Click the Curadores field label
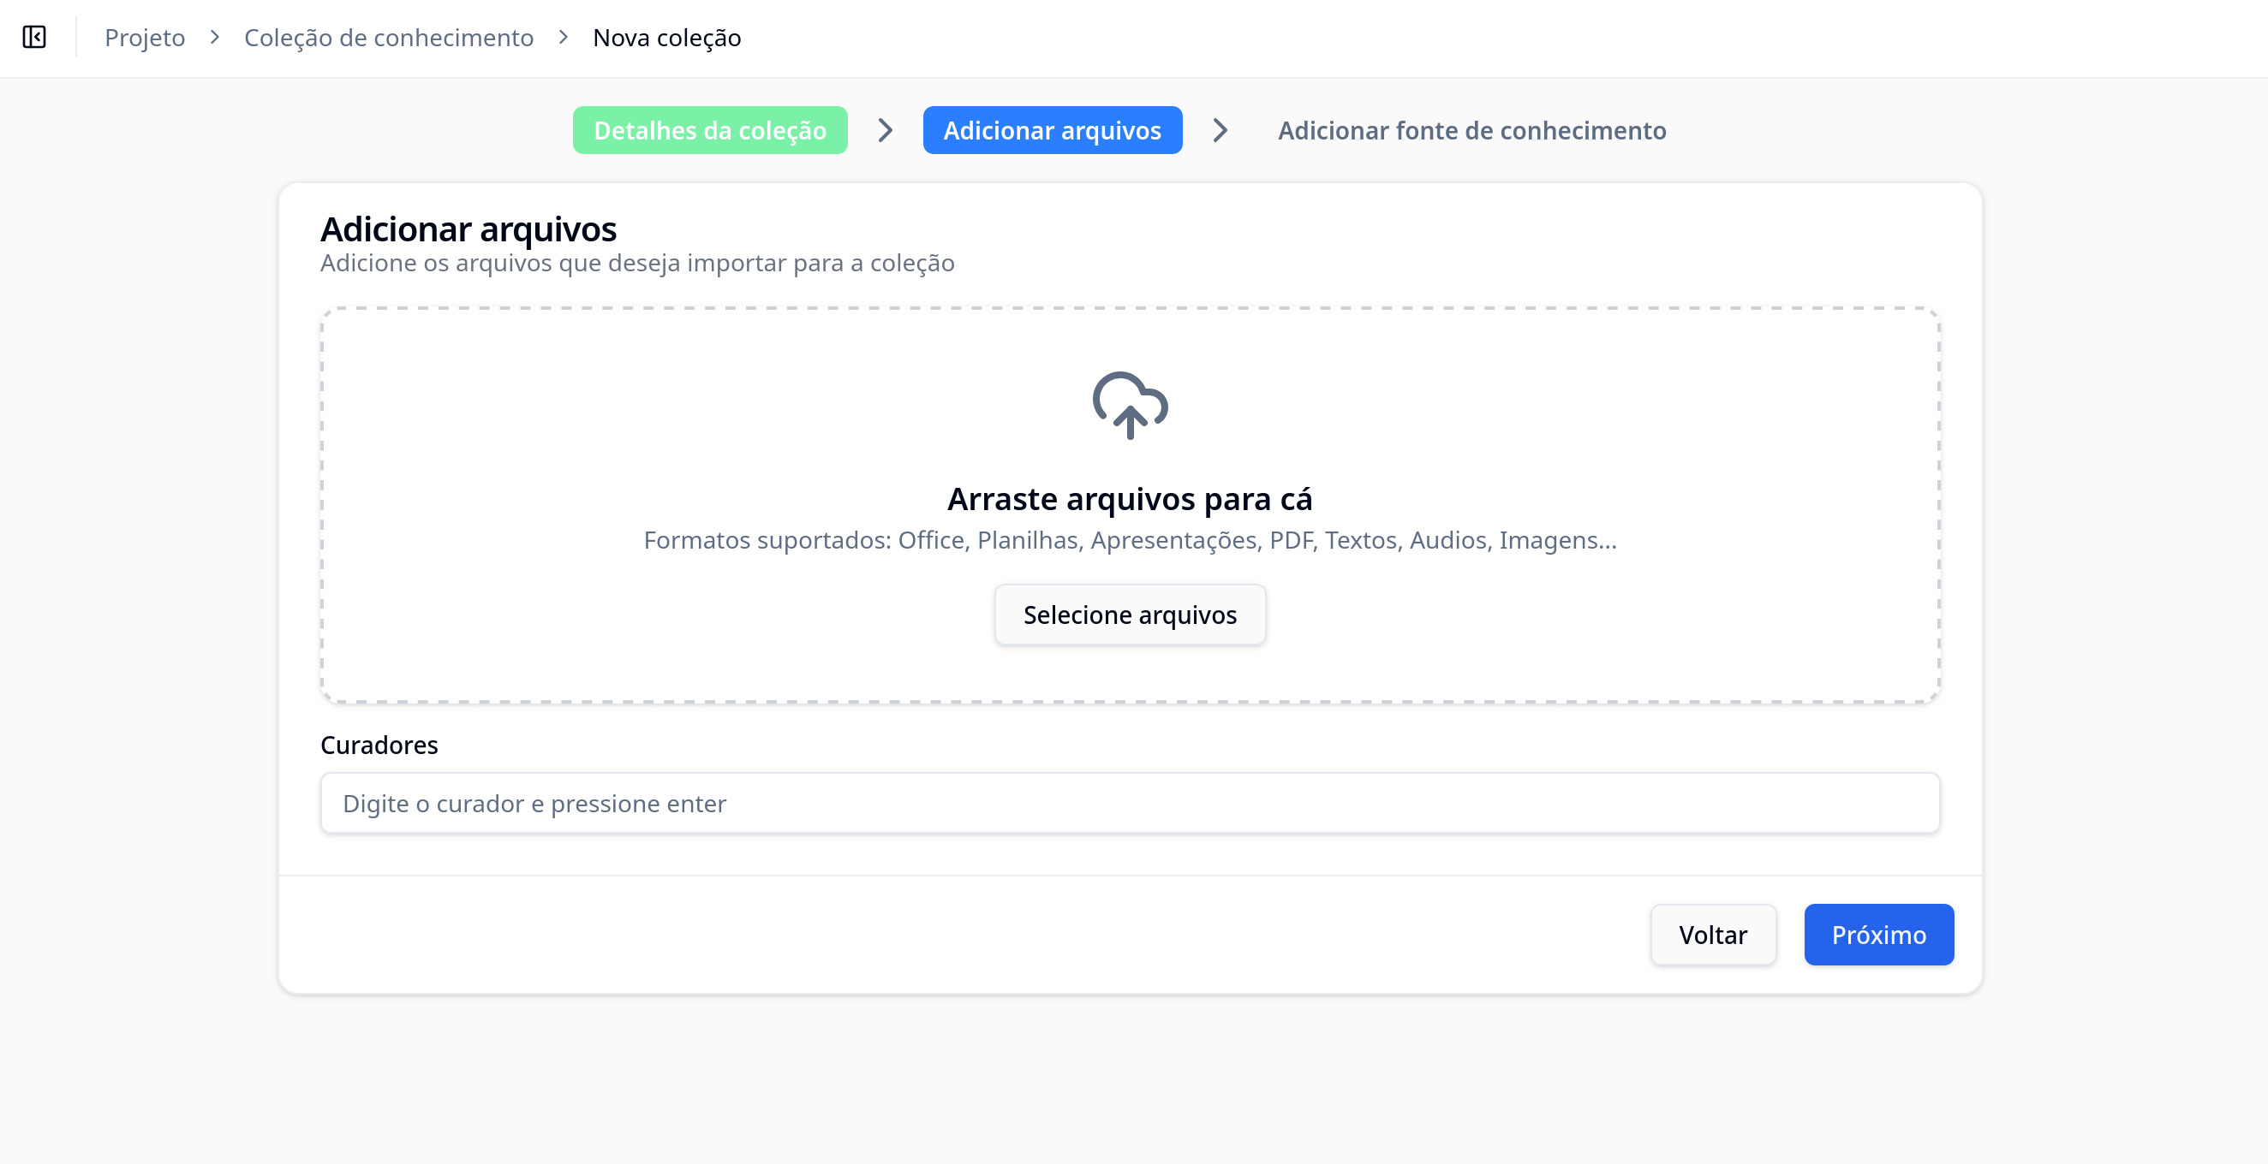The height and width of the screenshot is (1164, 2268). coord(379,745)
